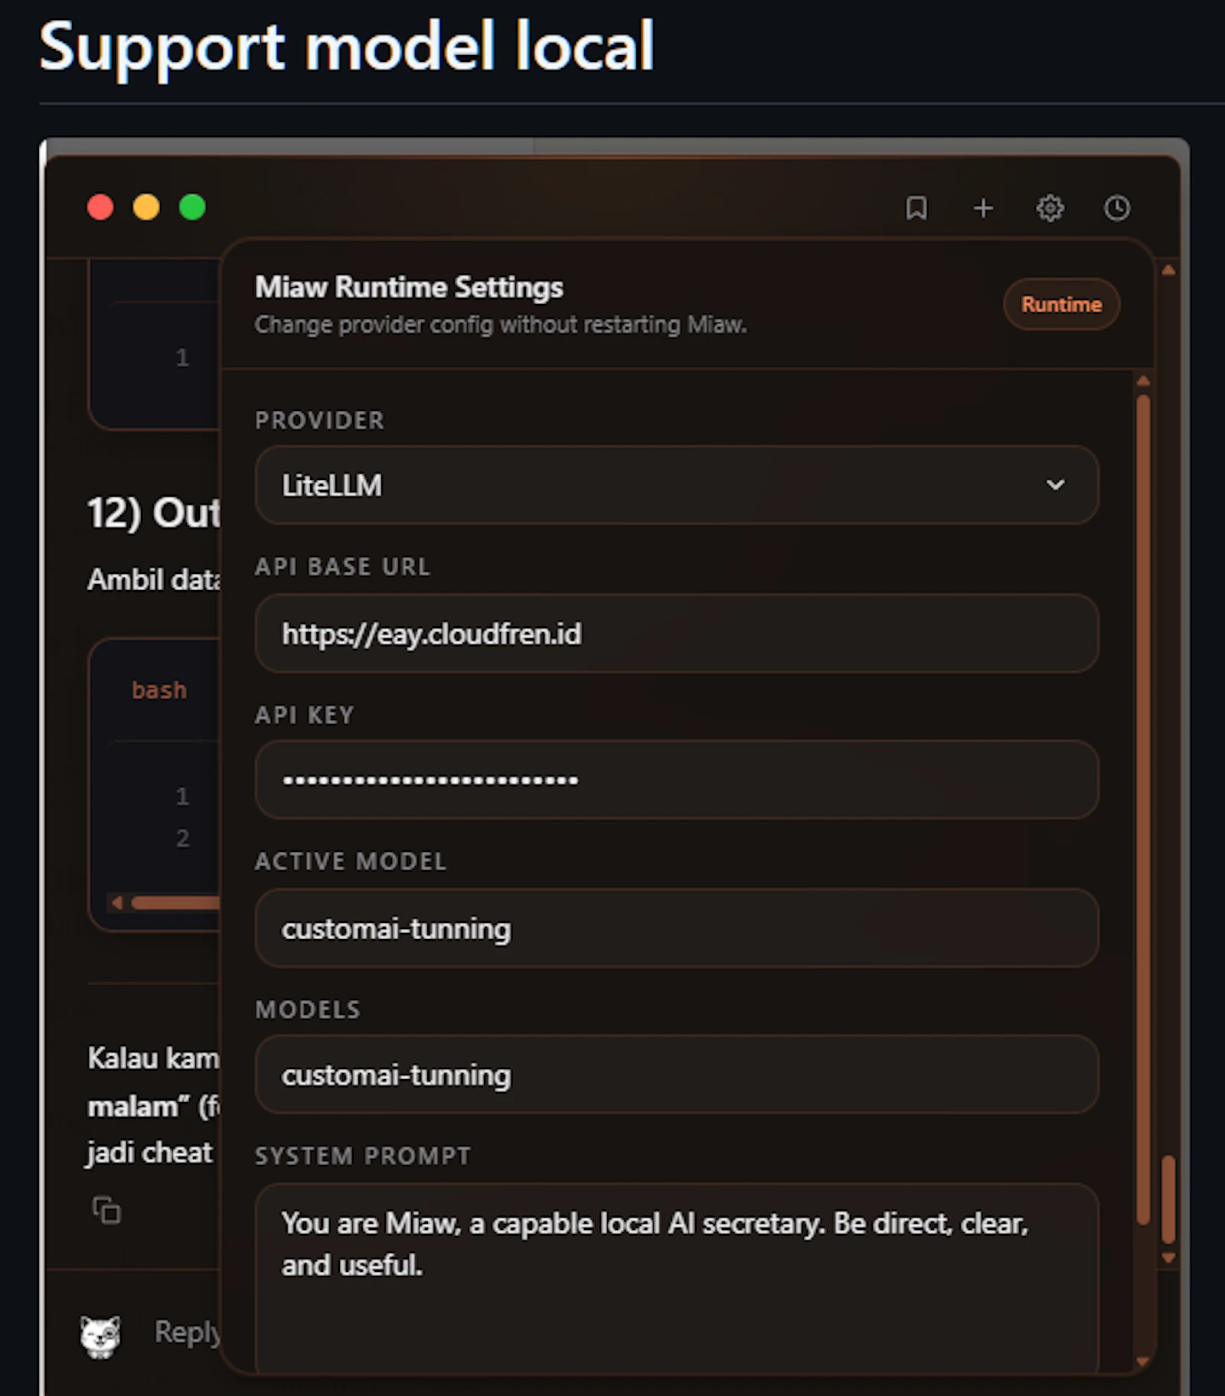
Task: Click the Miaw cat avatar icon
Action: pyautogui.click(x=101, y=1336)
